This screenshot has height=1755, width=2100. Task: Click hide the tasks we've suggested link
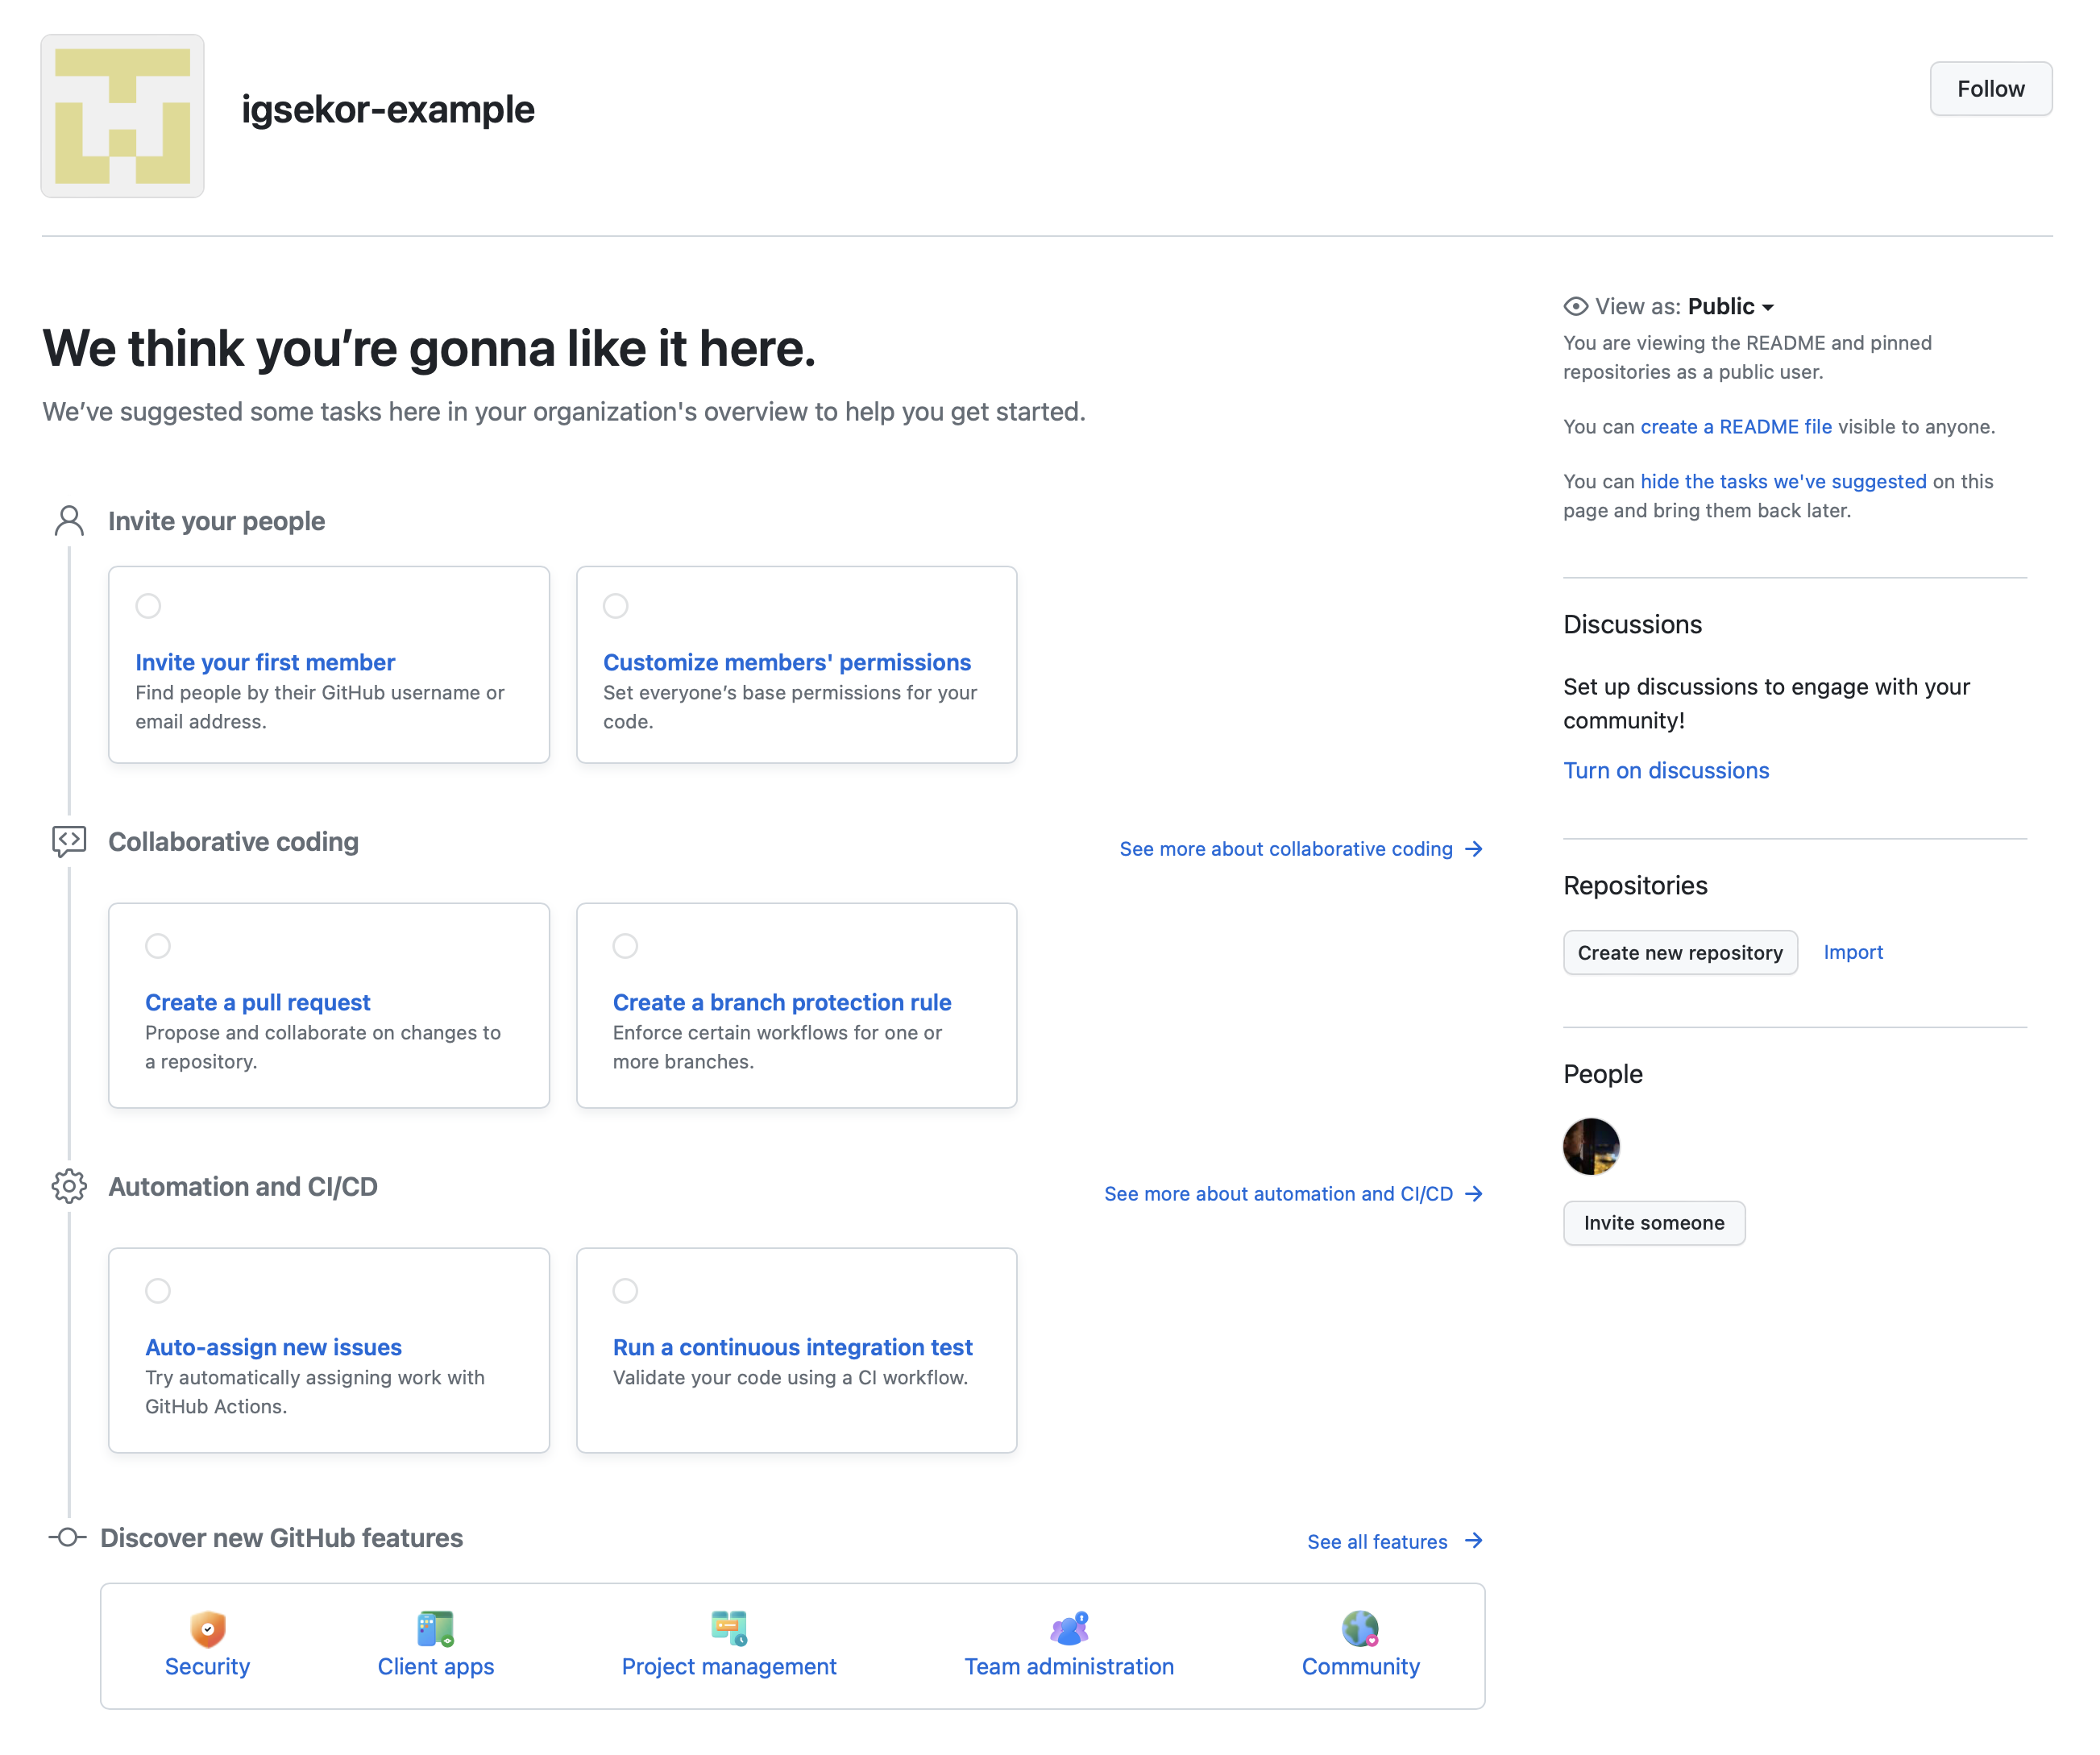pyautogui.click(x=1783, y=482)
